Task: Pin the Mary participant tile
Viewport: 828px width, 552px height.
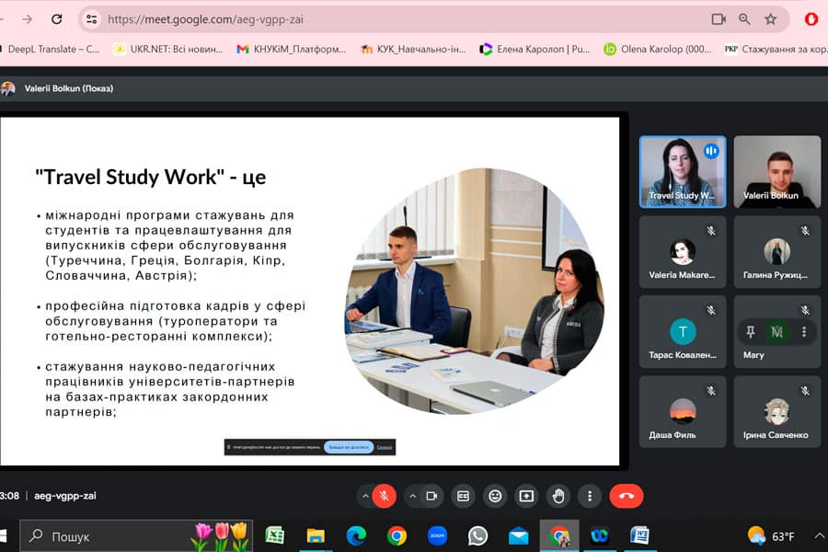Action: pyautogui.click(x=751, y=331)
